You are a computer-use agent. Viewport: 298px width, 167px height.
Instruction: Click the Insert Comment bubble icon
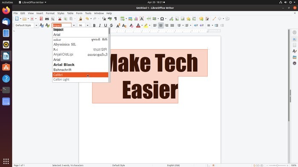201,19
